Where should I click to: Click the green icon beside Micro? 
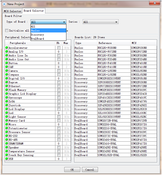coord(7,124)
